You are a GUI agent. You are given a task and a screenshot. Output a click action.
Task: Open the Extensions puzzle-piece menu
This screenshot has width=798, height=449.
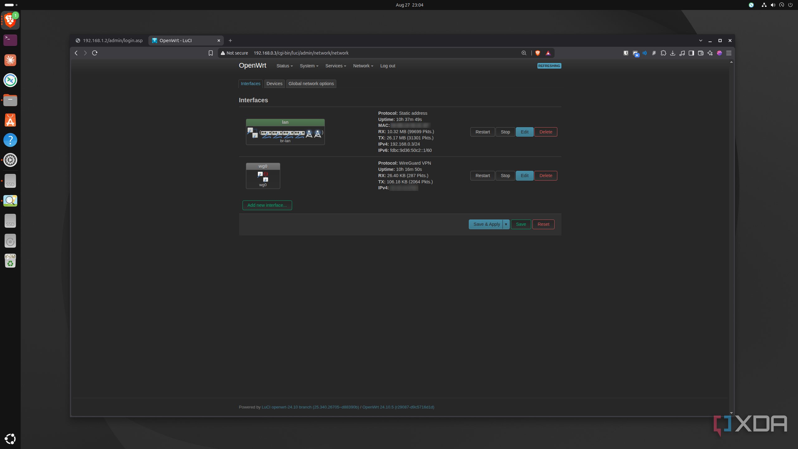(x=663, y=53)
